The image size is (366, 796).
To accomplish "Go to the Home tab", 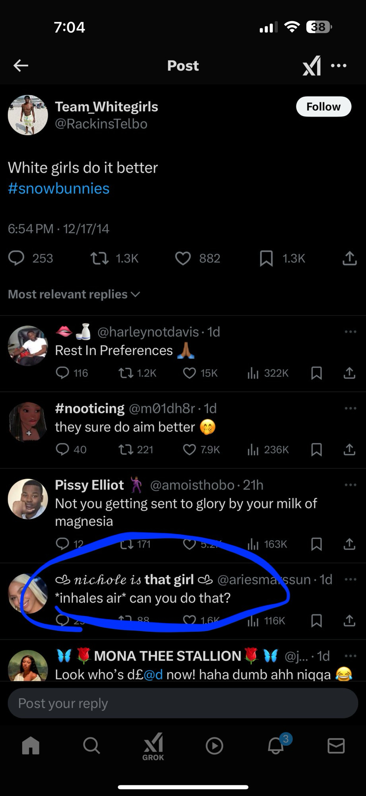I will point(31,745).
